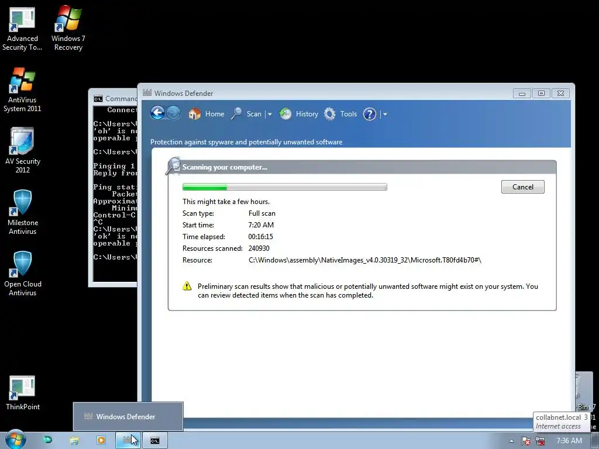
Task: Open History menu label in Defender
Action: tap(307, 114)
